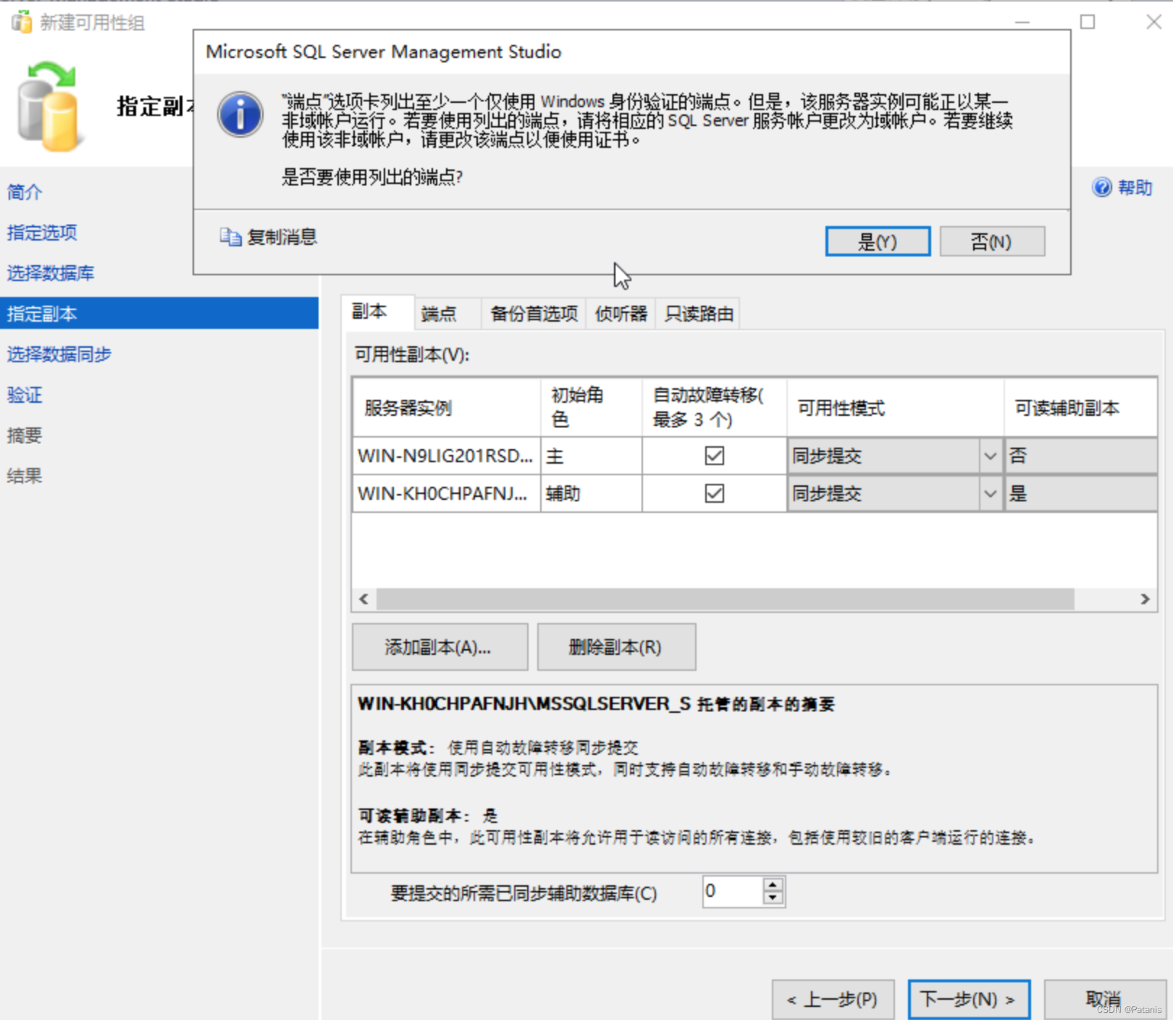The image size is (1173, 1020).
Task: Click the synchronized secondaries number field
Action: (x=732, y=891)
